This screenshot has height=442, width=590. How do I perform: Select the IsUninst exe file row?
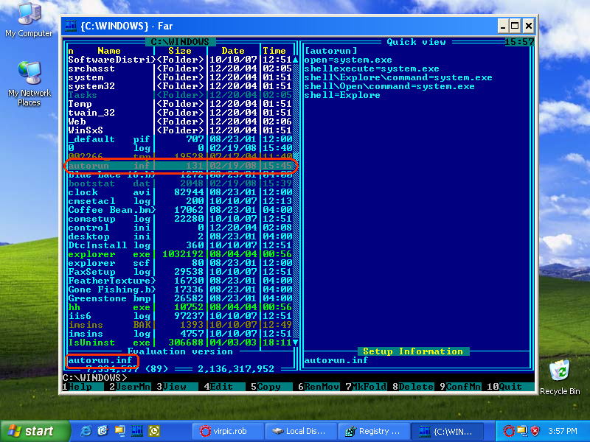pos(180,343)
